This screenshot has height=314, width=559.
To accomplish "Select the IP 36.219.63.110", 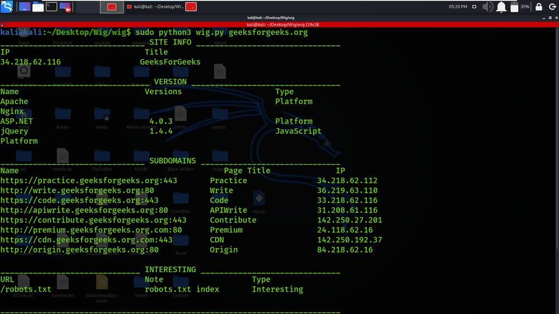I will pos(347,191).
